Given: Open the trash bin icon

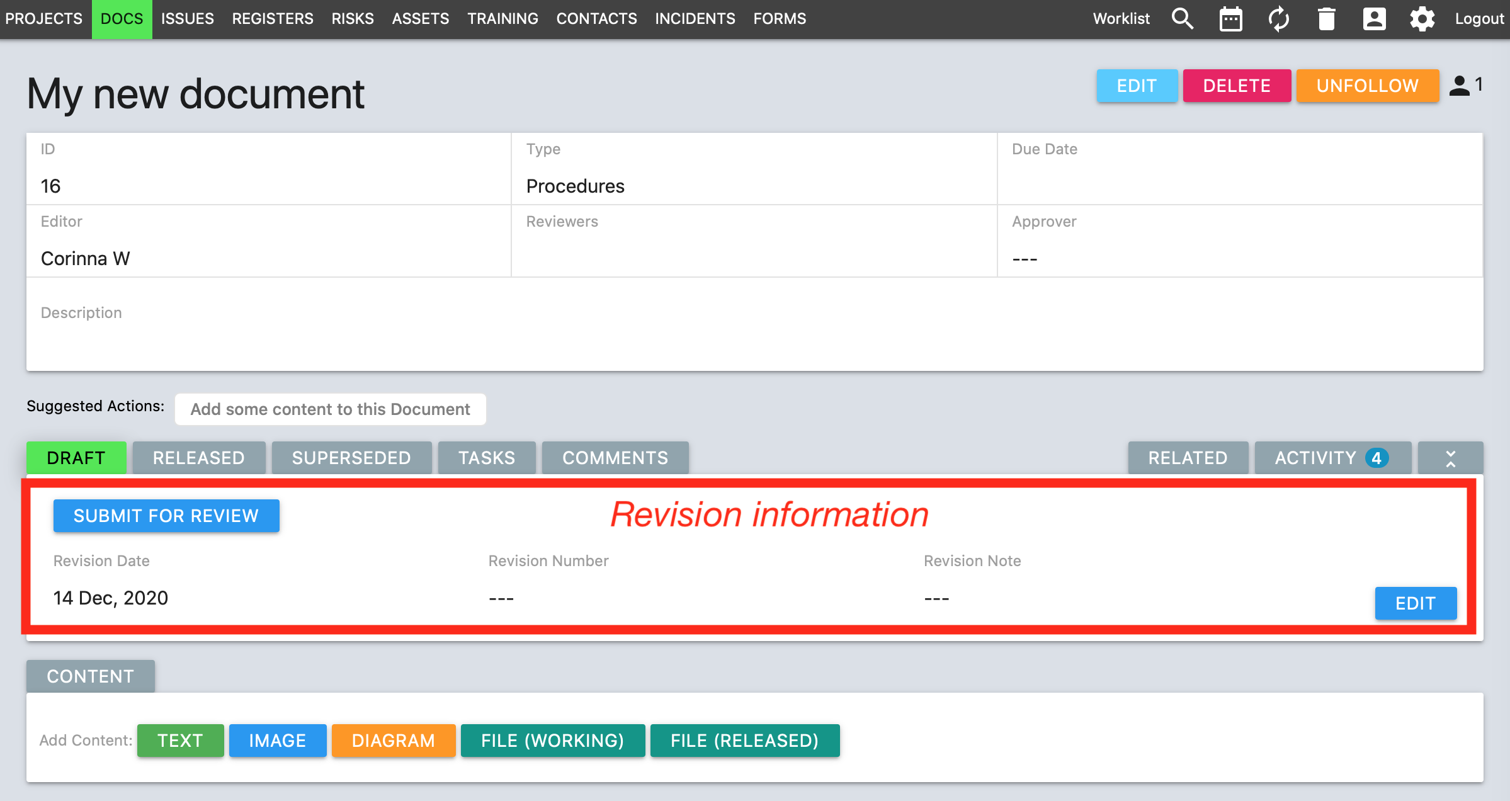Looking at the screenshot, I should (1326, 19).
